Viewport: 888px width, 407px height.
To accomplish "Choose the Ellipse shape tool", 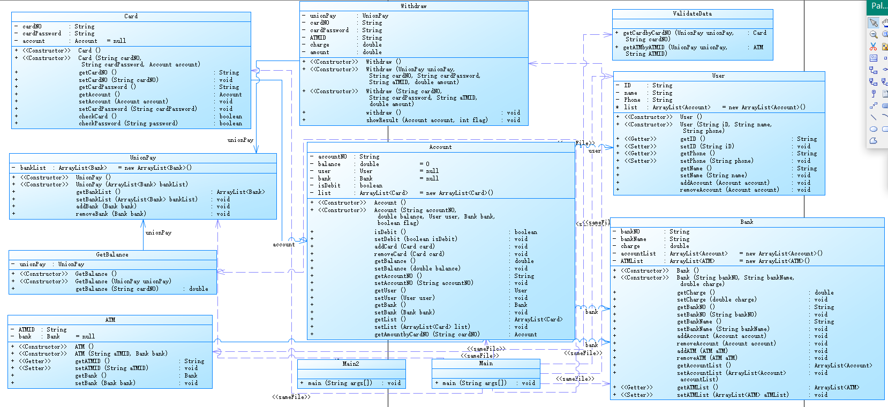I will point(874,129).
